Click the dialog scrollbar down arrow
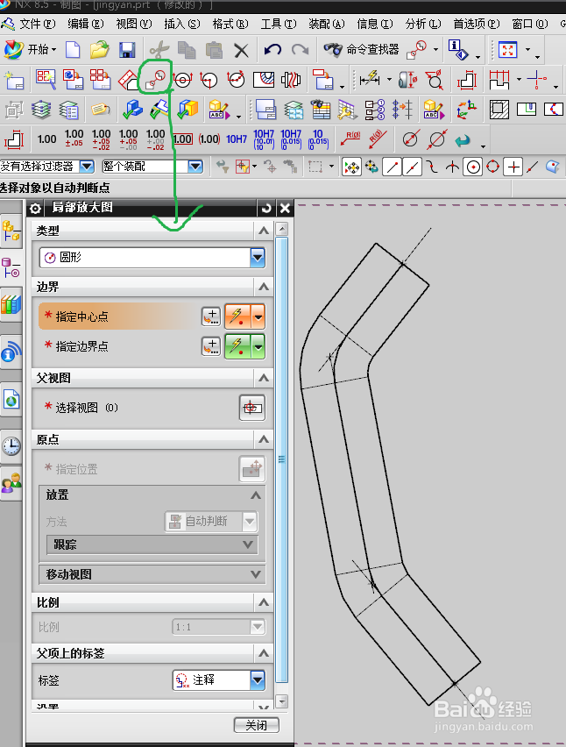 point(282,701)
